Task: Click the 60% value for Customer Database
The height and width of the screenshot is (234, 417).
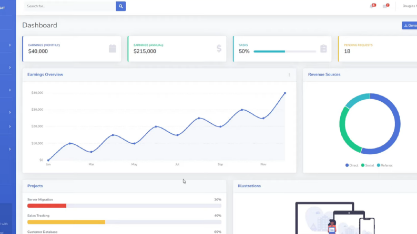Action: point(218,232)
